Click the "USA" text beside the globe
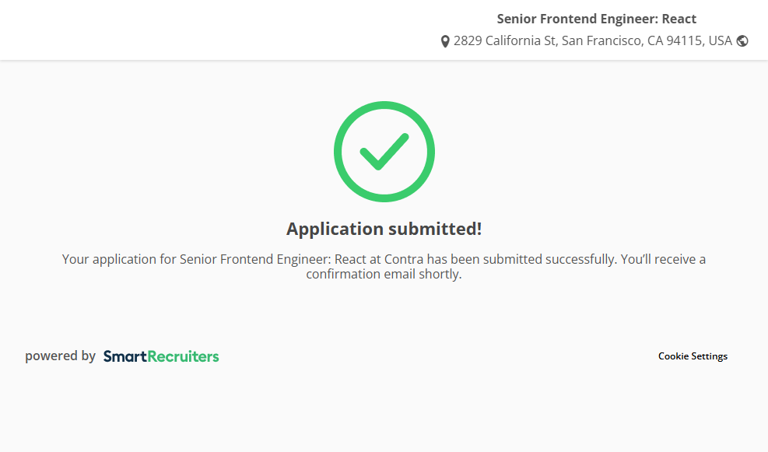Viewport: 768px width, 452px height. coord(720,40)
